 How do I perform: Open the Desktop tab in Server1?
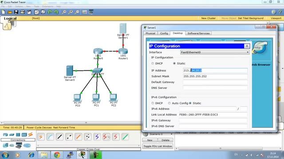(177, 33)
